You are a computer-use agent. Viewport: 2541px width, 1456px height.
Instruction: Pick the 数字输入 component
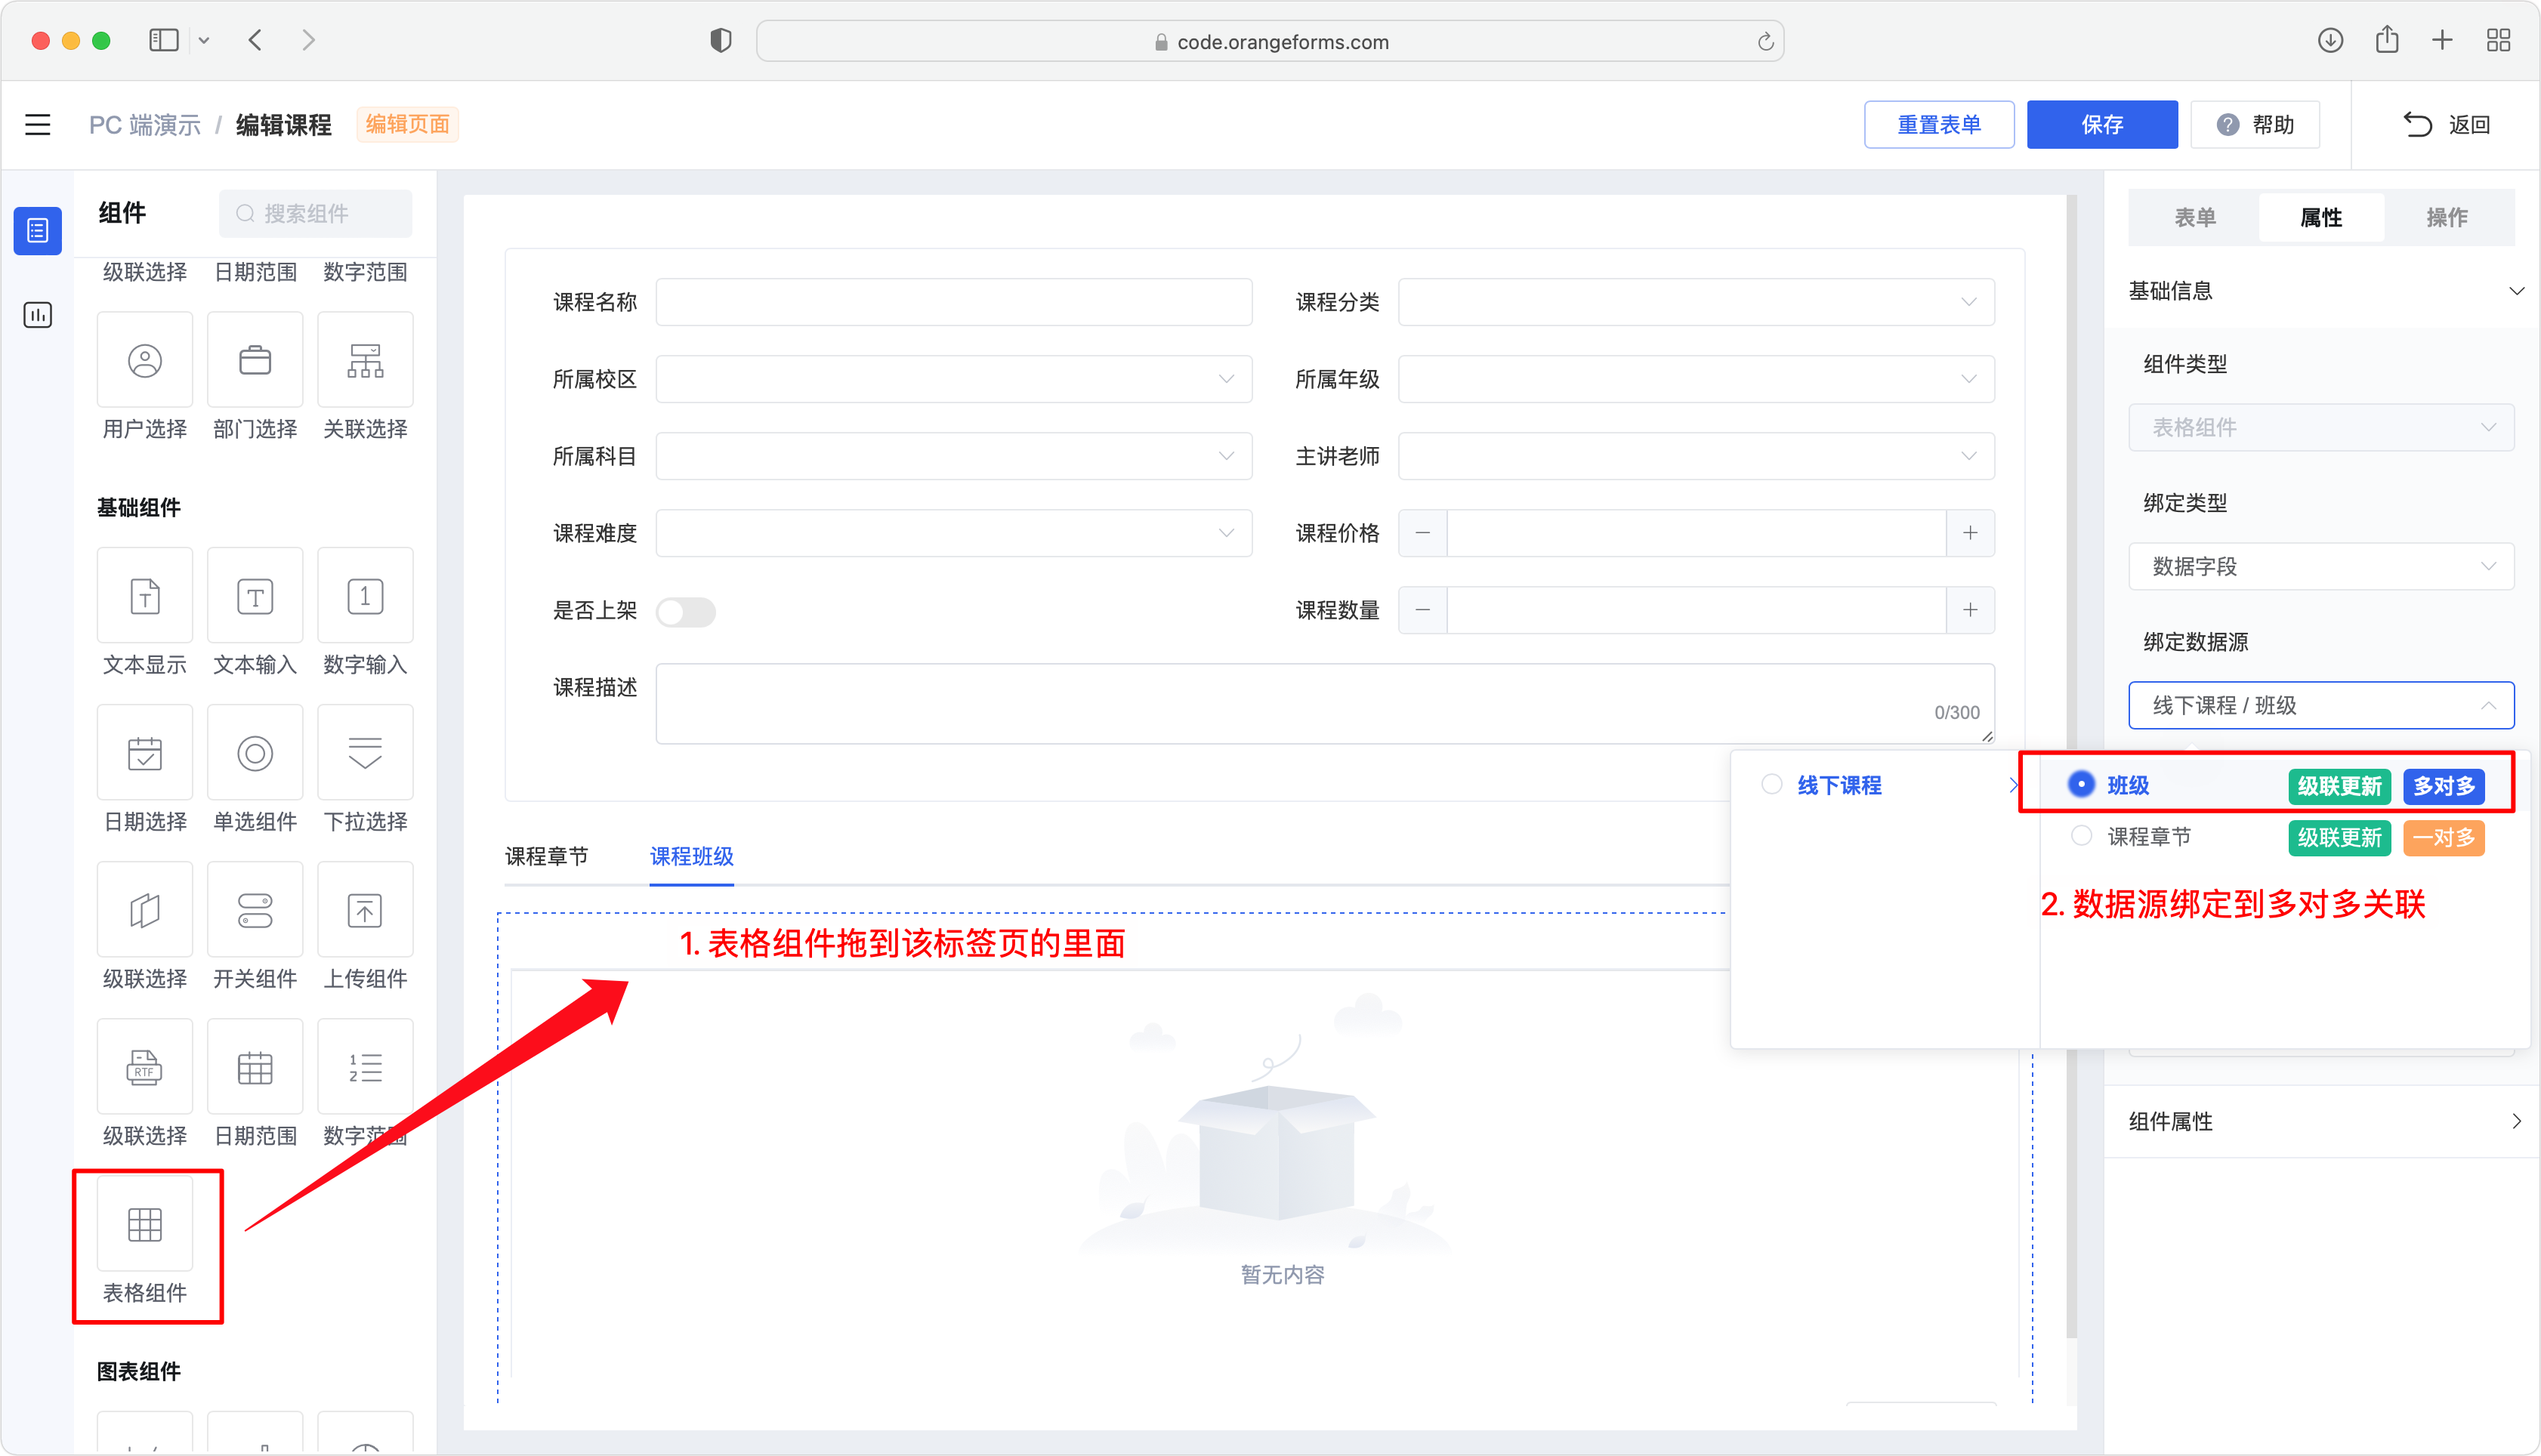[365, 596]
